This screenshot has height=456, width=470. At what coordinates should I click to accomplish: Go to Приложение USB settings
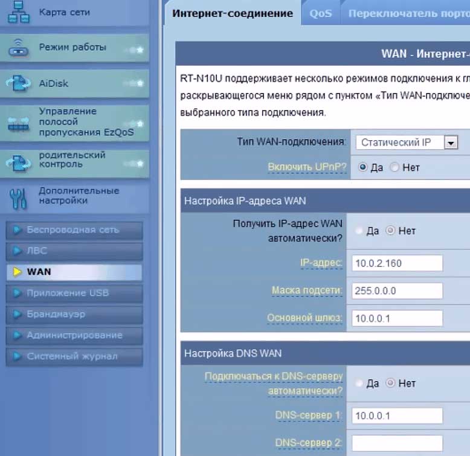click(x=74, y=293)
